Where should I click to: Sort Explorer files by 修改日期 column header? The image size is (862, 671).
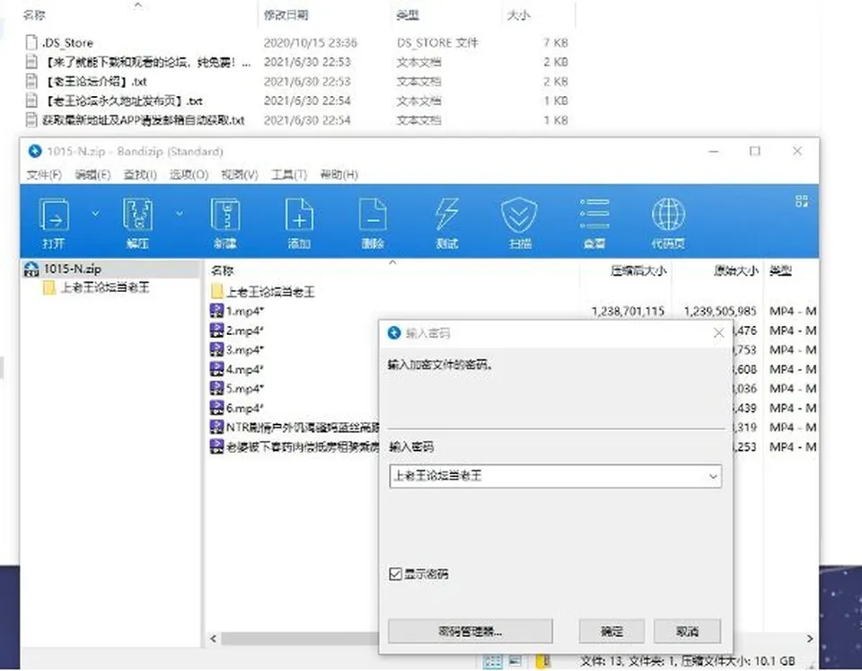click(286, 15)
